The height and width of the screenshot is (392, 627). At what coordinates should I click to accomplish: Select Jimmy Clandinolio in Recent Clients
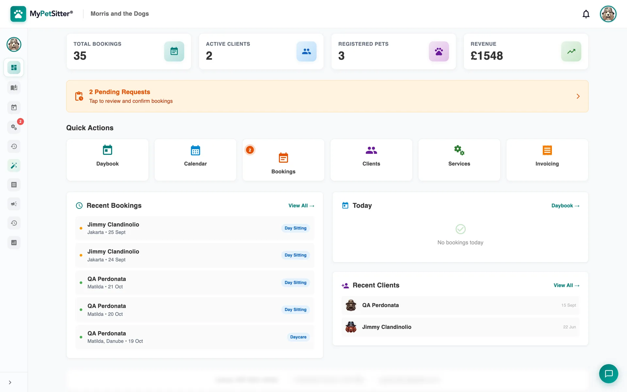tap(460, 327)
